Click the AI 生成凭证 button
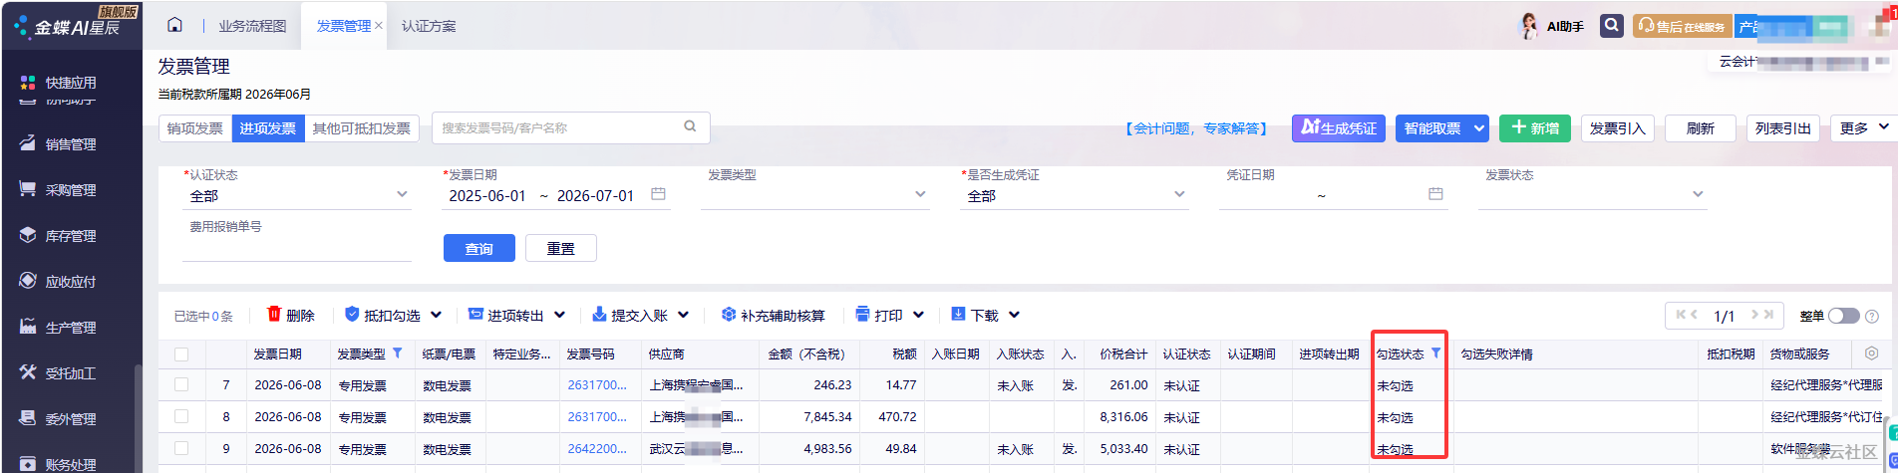This screenshot has width=1898, height=473. (1339, 127)
